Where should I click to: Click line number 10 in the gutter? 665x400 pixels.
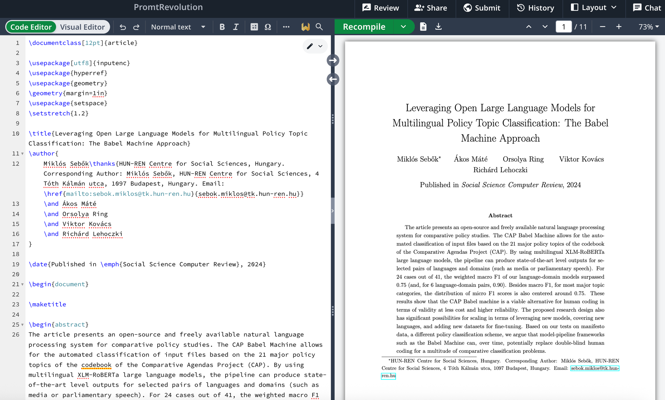click(16, 134)
